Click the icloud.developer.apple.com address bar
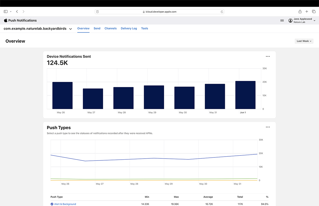Screen dimensions: 319x206 click(x=159, y=12)
